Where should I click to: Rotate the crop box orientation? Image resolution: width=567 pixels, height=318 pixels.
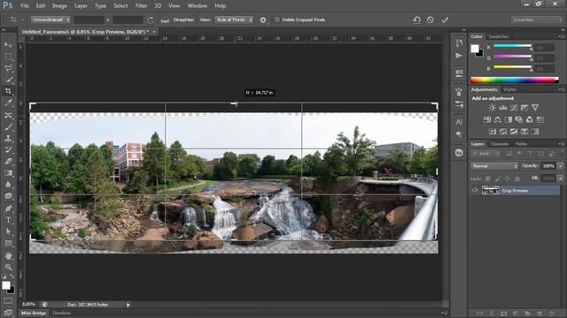coord(151,19)
